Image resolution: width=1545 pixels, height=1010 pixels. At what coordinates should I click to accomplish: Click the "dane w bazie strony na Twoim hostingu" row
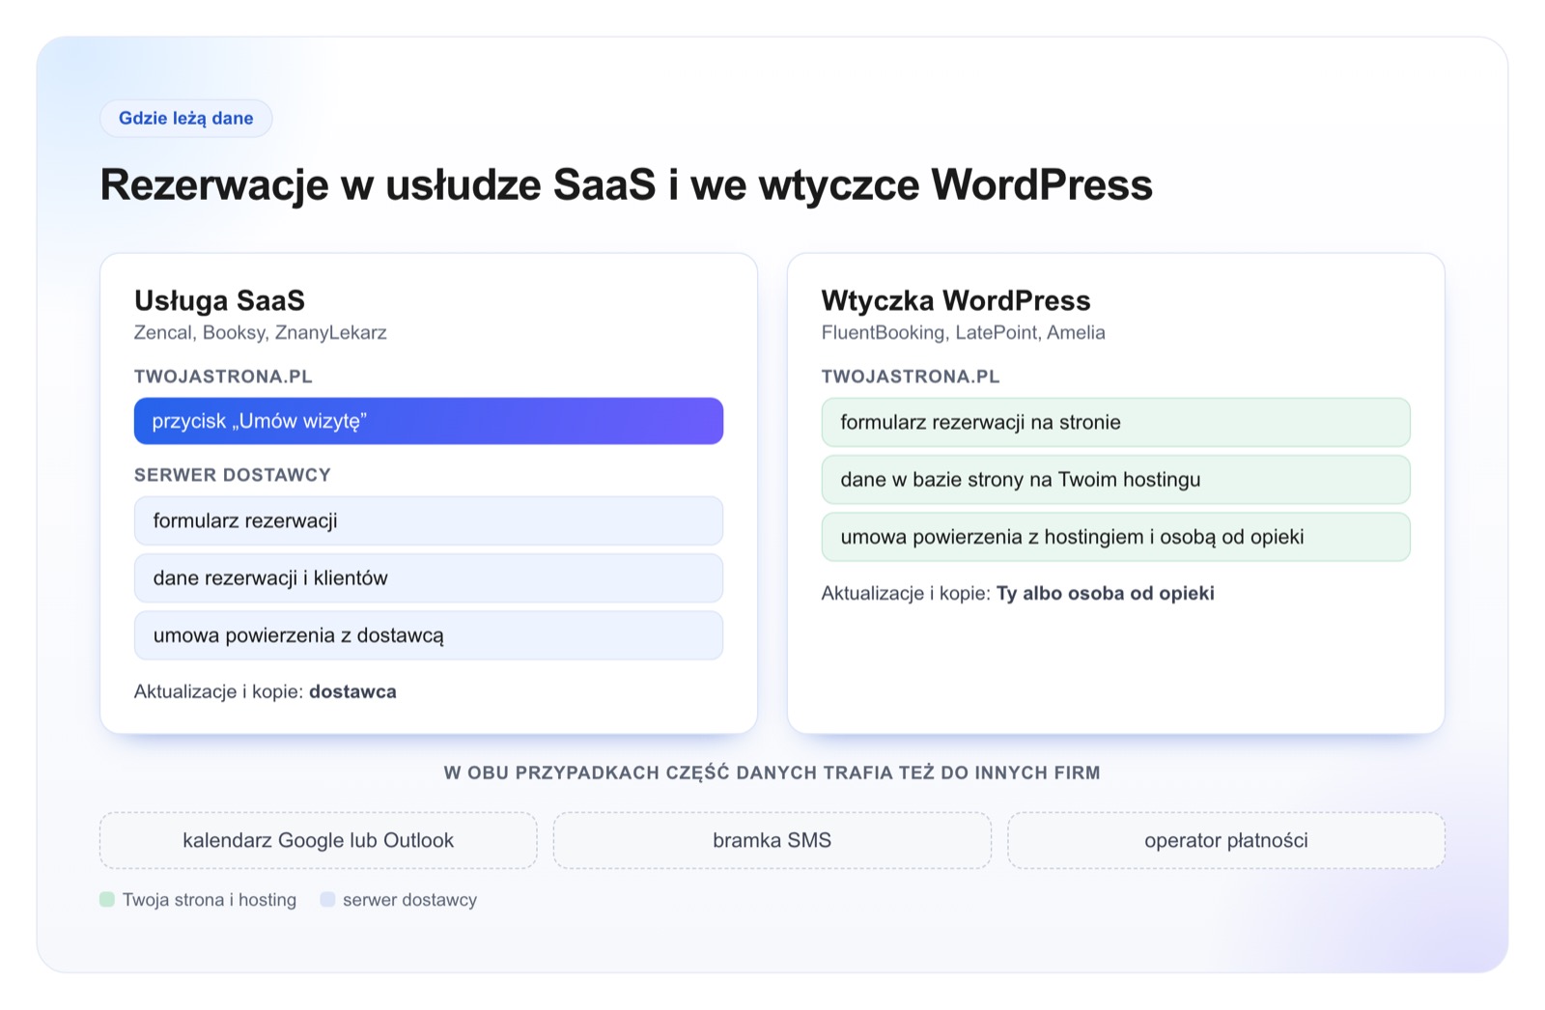click(1116, 480)
